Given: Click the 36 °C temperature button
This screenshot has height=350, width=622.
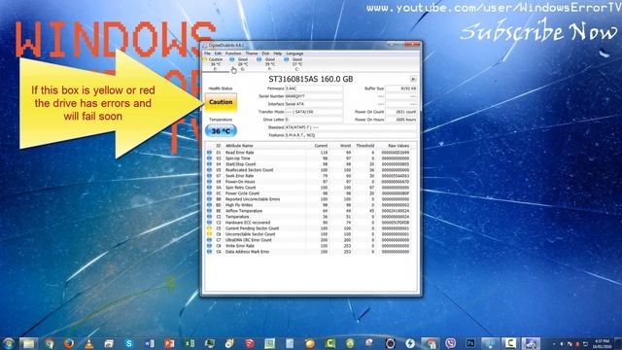Looking at the screenshot, I should pyautogui.click(x=221, y=131).
